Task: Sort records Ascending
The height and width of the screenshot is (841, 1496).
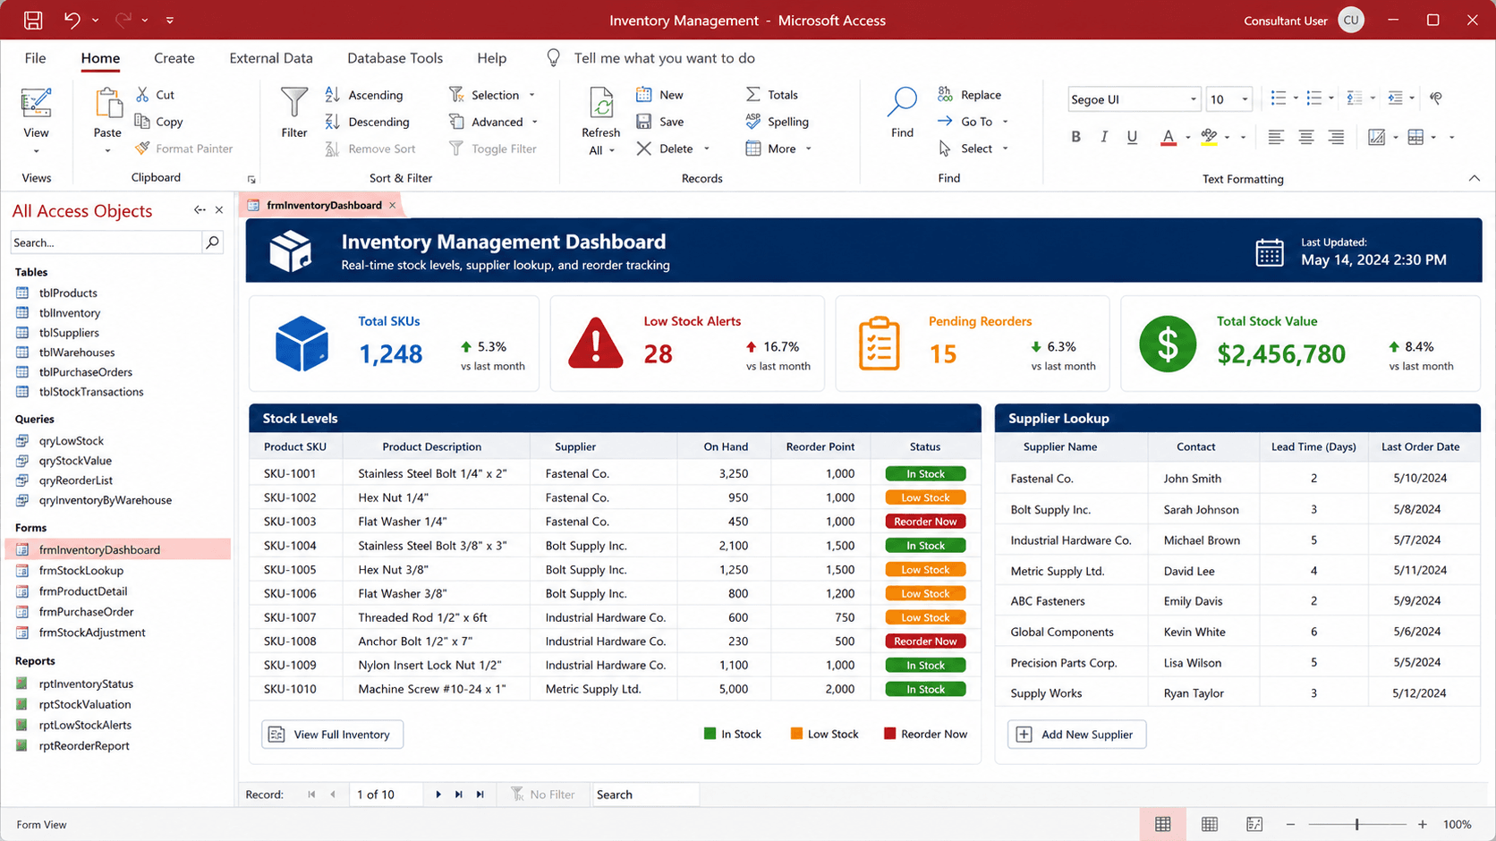Action: coord(364,95)
